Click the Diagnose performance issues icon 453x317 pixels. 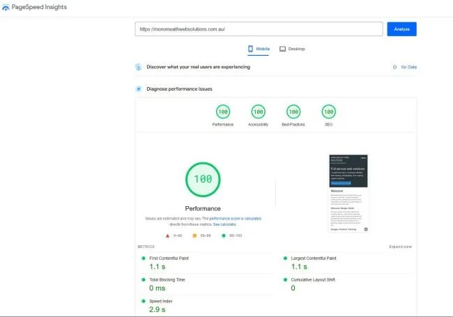click(139, 89)
